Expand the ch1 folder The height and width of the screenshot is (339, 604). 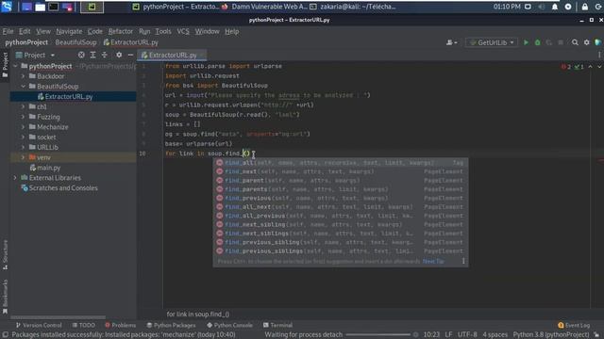pos(23,106)
